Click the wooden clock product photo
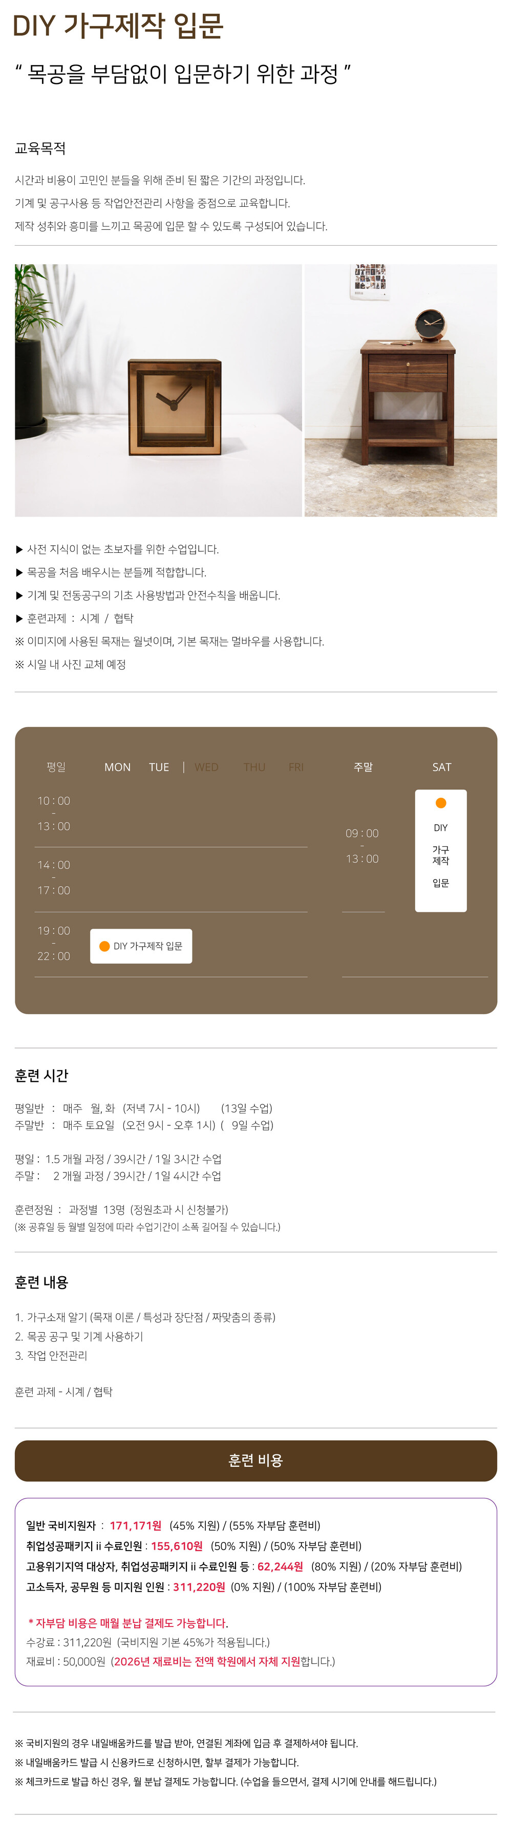This screenshot has width=512, height=1842. coord(158,391)
